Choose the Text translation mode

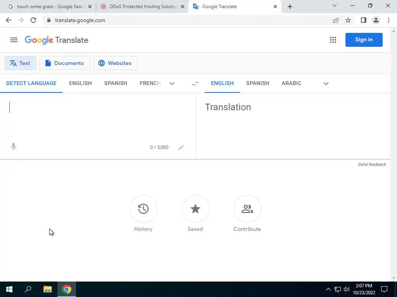(20, 63)
